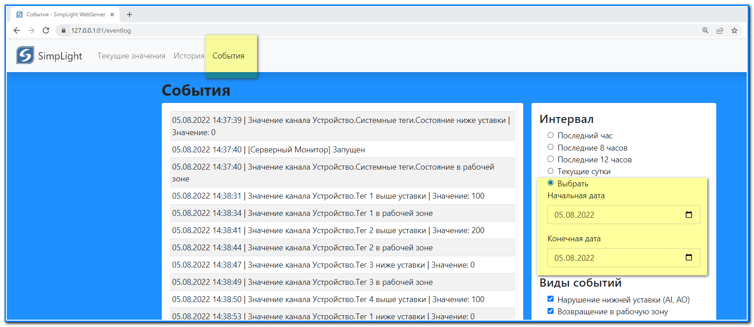Click the Начальная дата field 05.08.2022
754x327 pixels.
click(x=624, y=215)
